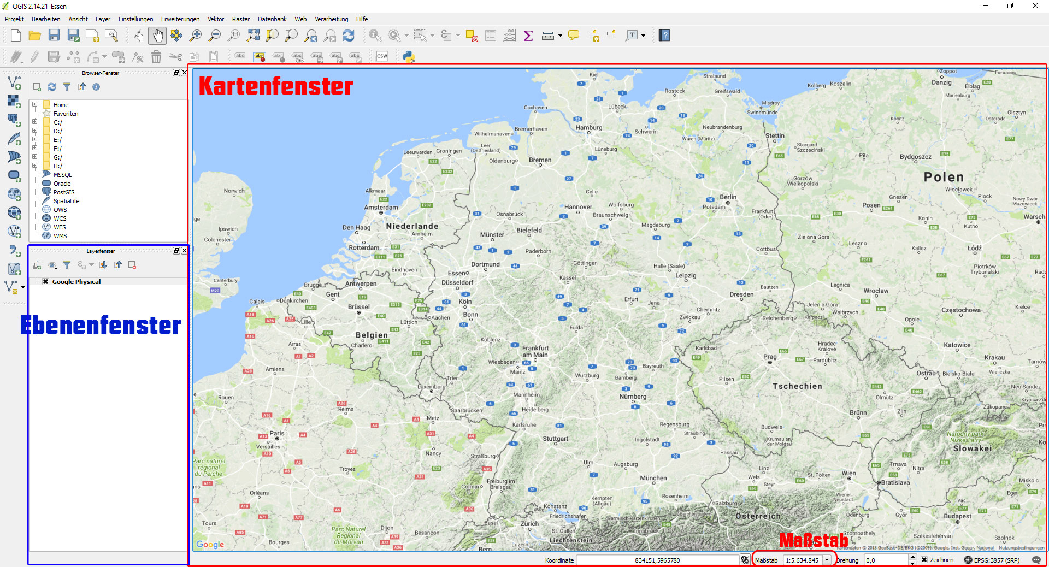1049x567 pixels.
Task: Open the Python console
Action: [x=409, y=56]
